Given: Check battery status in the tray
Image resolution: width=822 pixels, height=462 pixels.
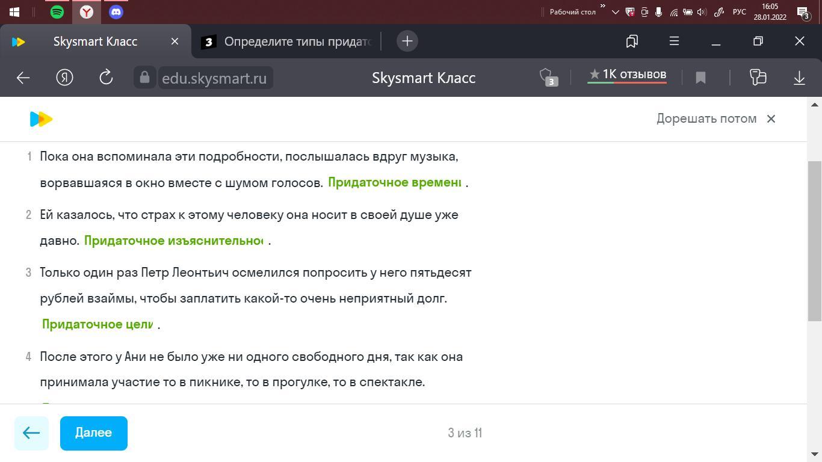Looking at the screenshot, I should pyautogui.click(x=688, y=11).
